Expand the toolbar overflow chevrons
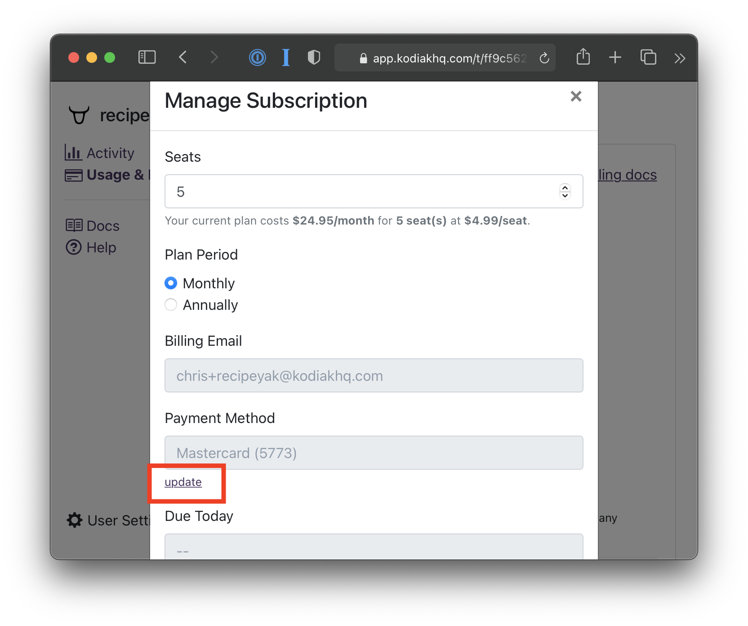Image resolution: width=748 pixels, height=626 pixels. (680, 58)
